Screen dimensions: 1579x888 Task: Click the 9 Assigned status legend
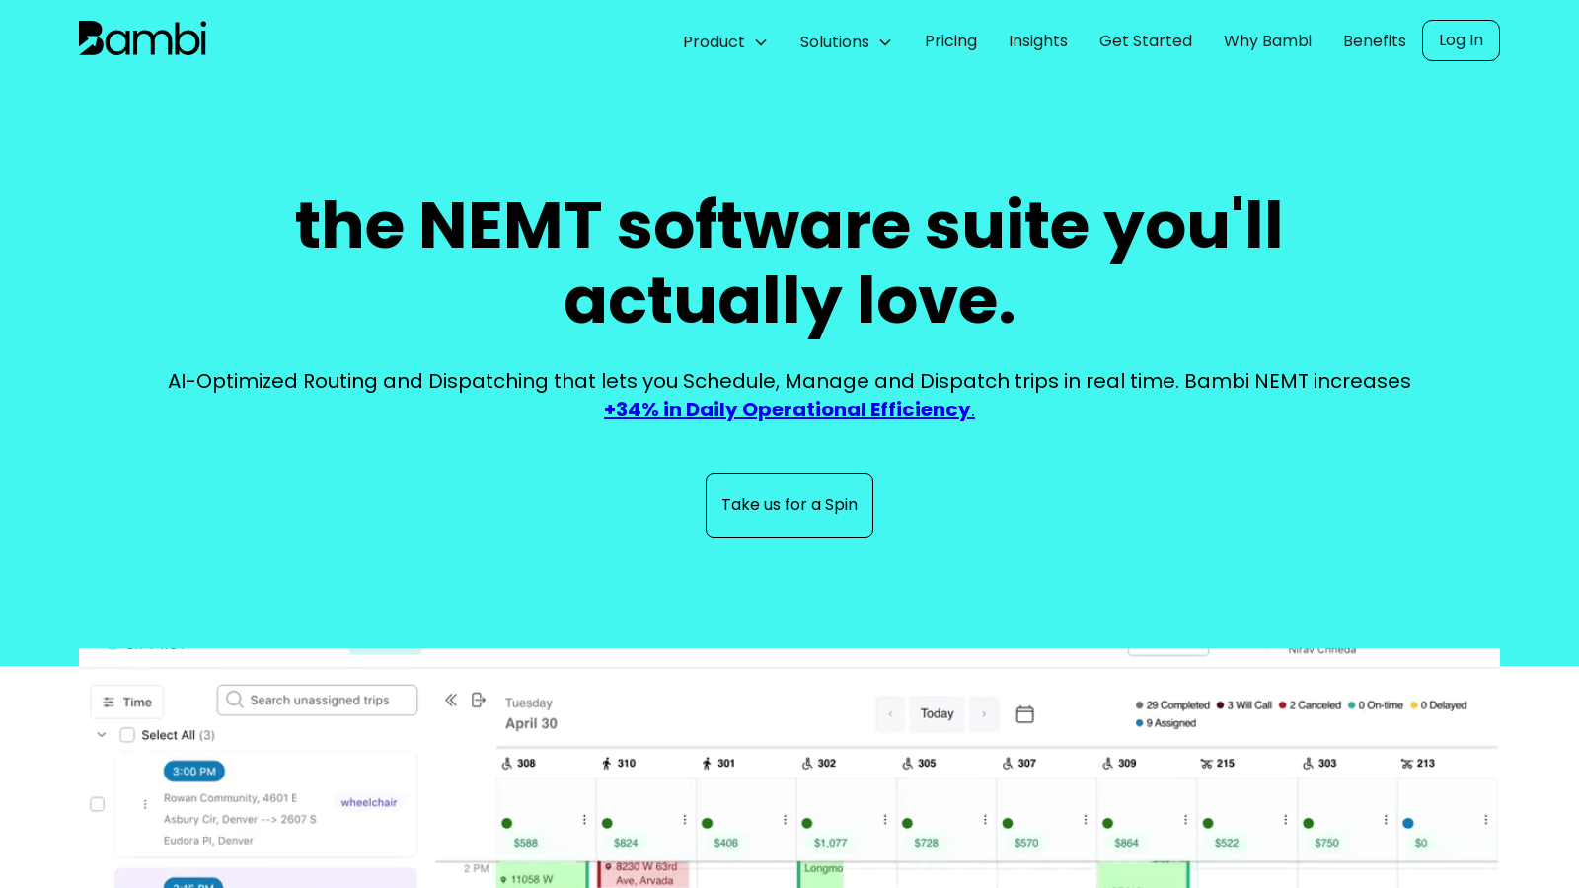click(x=1165, y=723)
